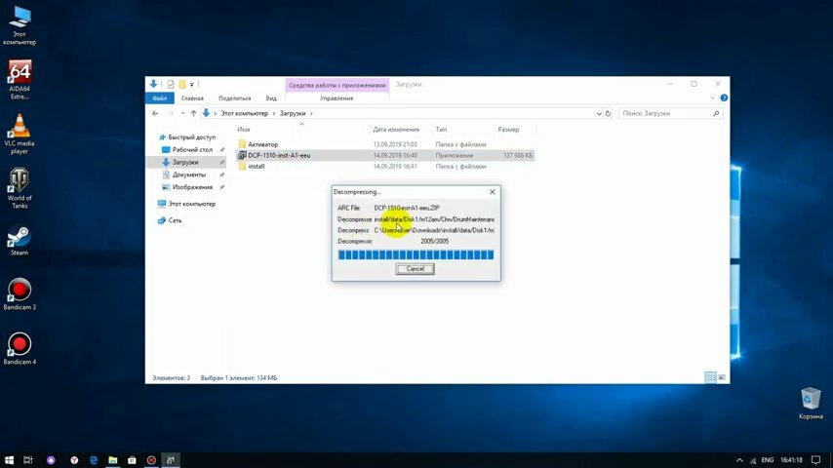Expand the ribbon with the chevron

[712, 98]
